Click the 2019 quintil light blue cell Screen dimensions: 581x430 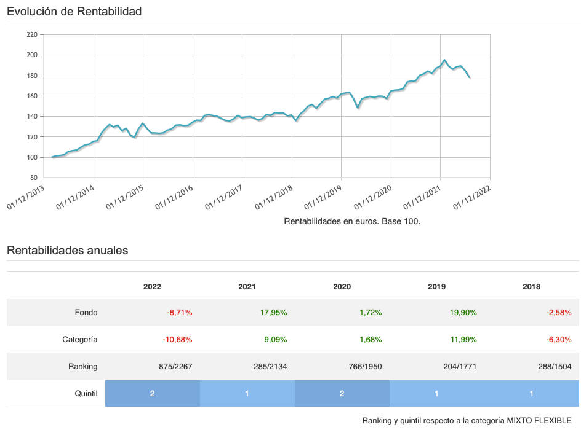pyautogui.click(x=437, y=393)
